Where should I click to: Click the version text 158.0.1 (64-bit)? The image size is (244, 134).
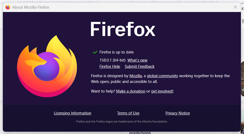[x=112, y=60]
